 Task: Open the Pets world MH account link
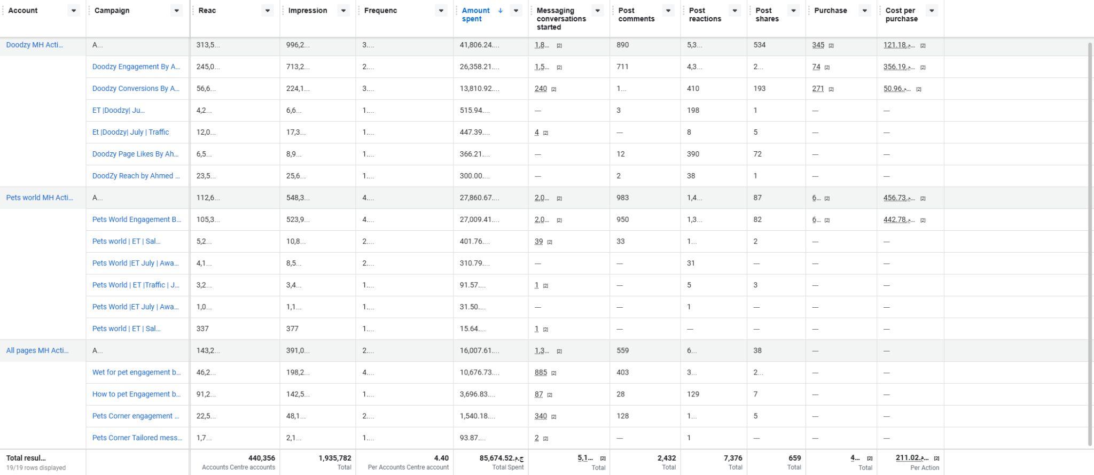tap(40, 198)
